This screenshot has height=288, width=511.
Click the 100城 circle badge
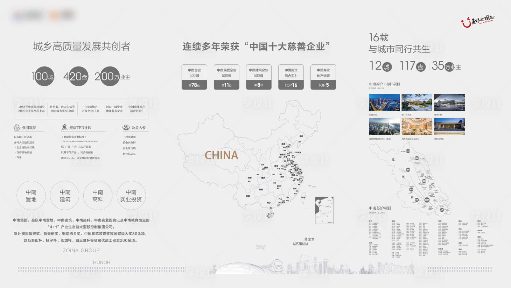pyautogui.click(x=44, y=76)
